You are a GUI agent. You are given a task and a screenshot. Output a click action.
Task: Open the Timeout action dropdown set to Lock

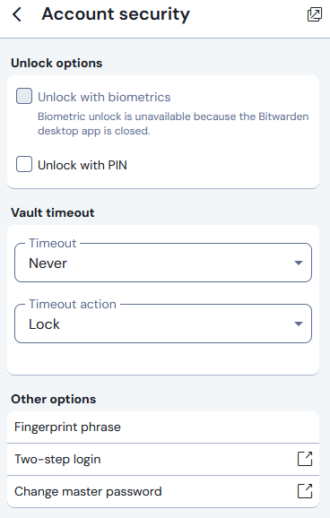(163, 324)
